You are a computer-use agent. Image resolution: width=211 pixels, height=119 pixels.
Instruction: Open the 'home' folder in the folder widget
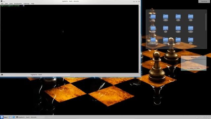(x=153, y=29)
